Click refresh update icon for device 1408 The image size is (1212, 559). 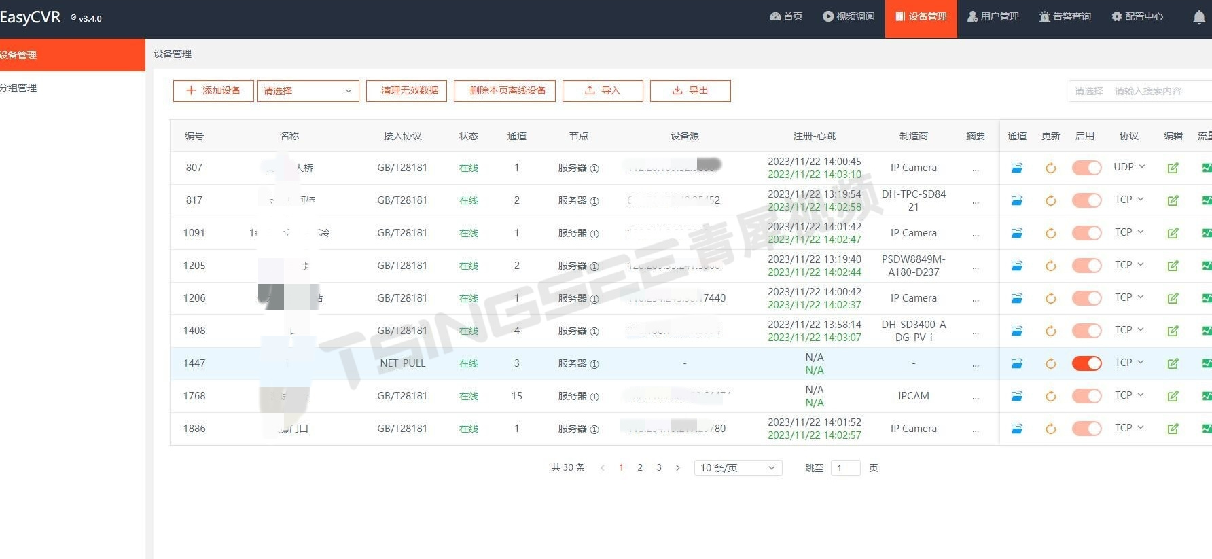pyautogui.click(x=1050, y=331)
